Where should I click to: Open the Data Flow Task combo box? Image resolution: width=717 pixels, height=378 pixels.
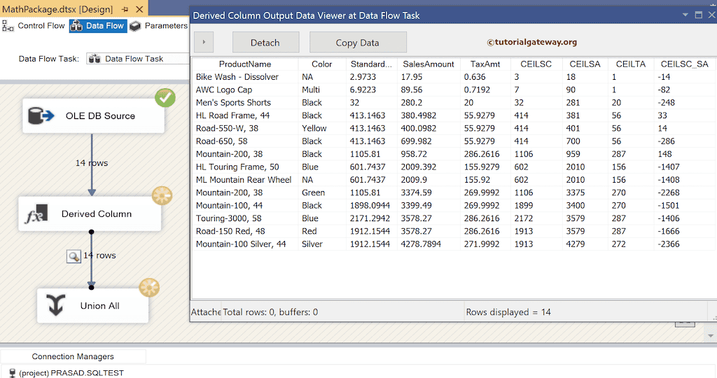(138, 59)
